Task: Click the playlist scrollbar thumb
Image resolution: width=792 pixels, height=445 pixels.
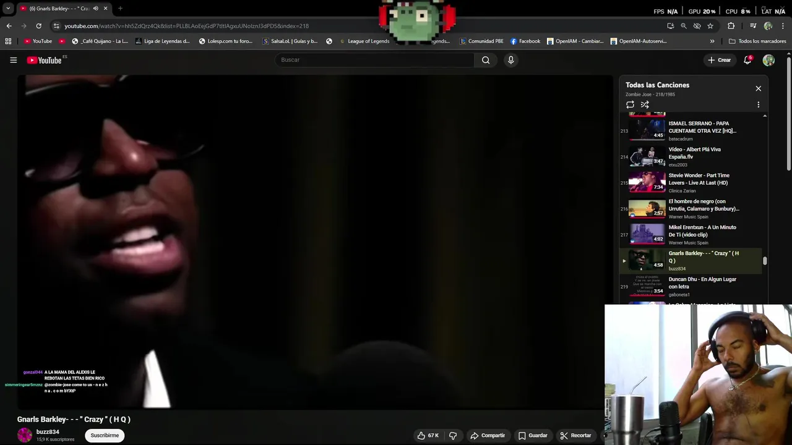Action: coord(765,261)
